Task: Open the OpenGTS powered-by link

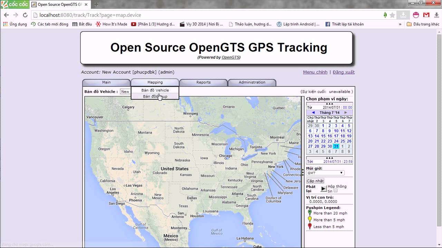Action: point(230,58)
